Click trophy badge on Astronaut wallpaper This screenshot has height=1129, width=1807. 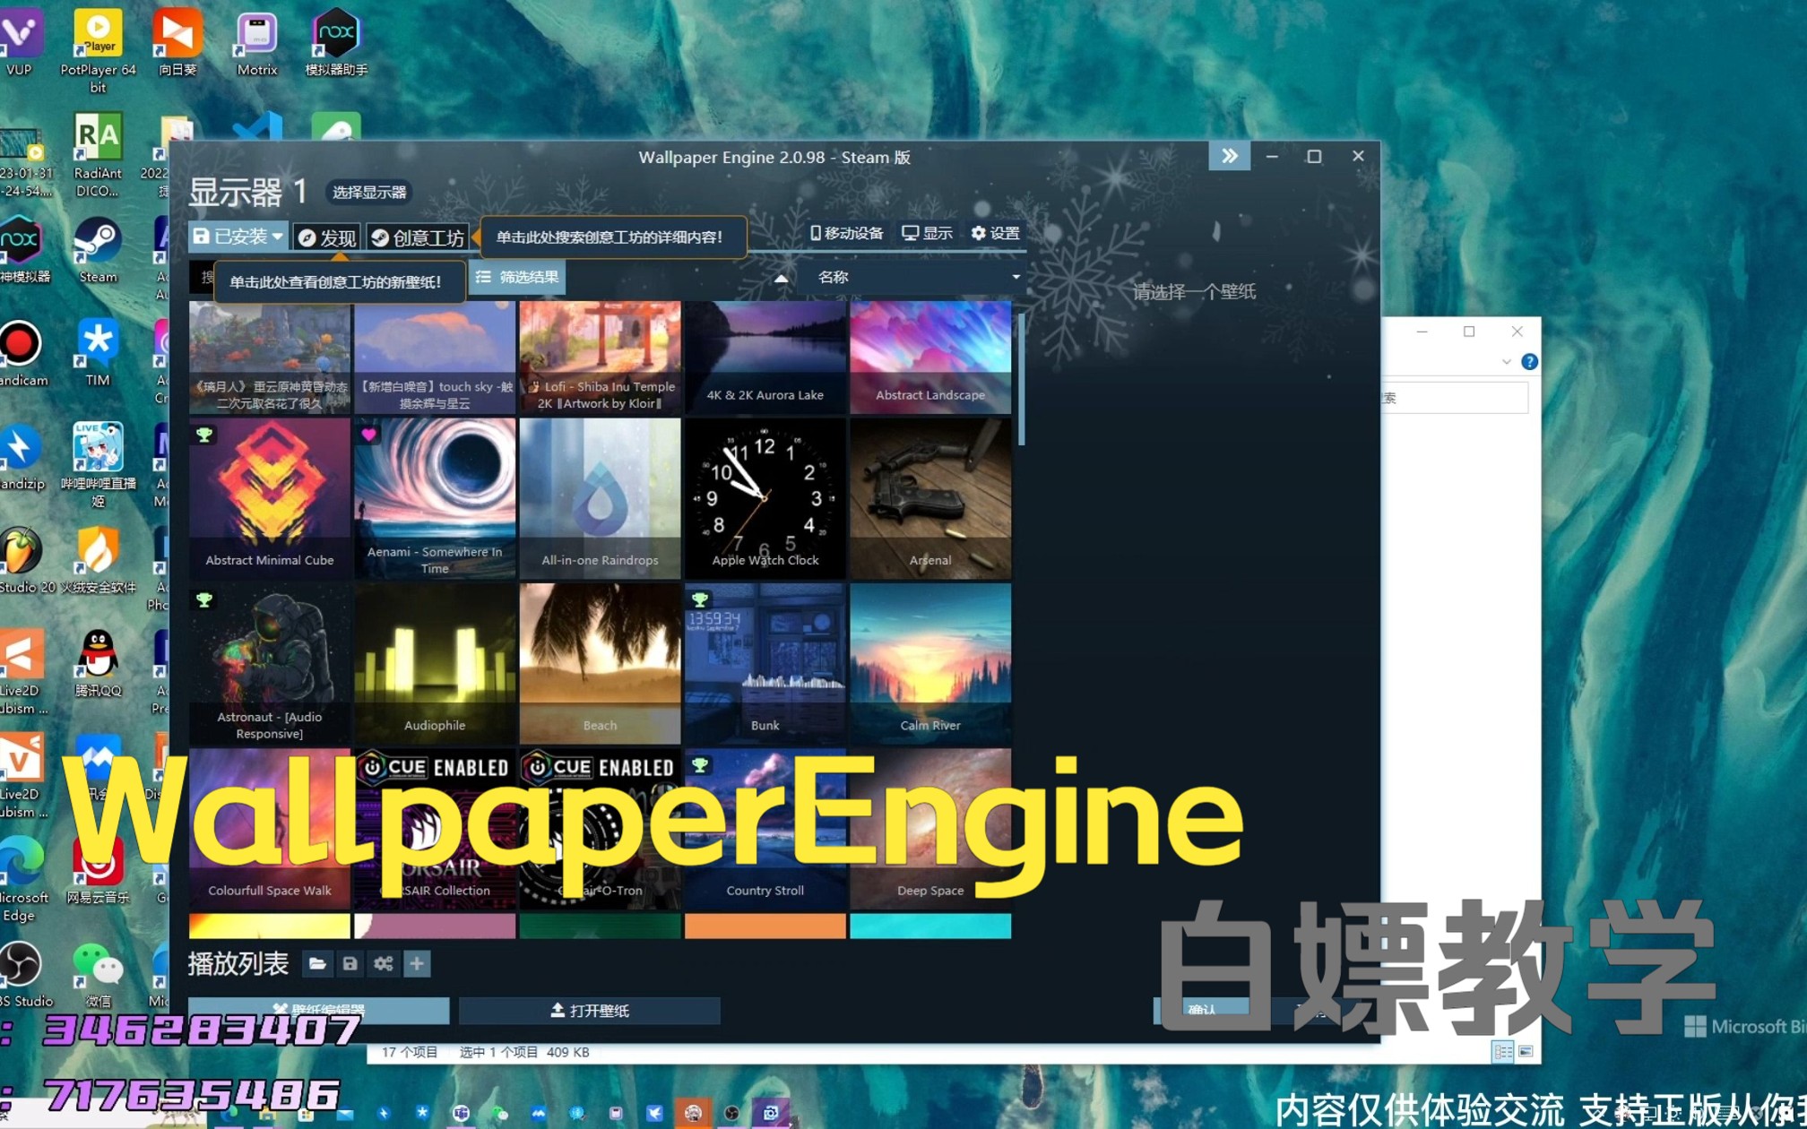[204, 599]
